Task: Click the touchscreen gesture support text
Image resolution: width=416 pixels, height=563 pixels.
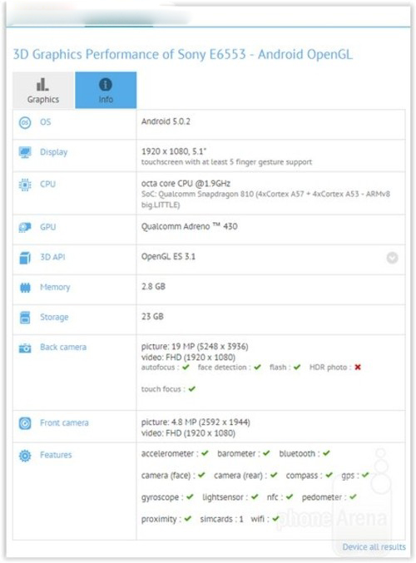Action: coord(226,162)
